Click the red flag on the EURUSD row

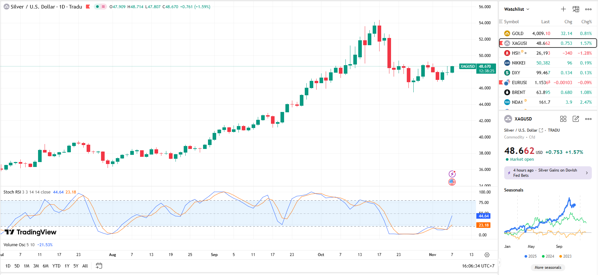click(501, 82)
